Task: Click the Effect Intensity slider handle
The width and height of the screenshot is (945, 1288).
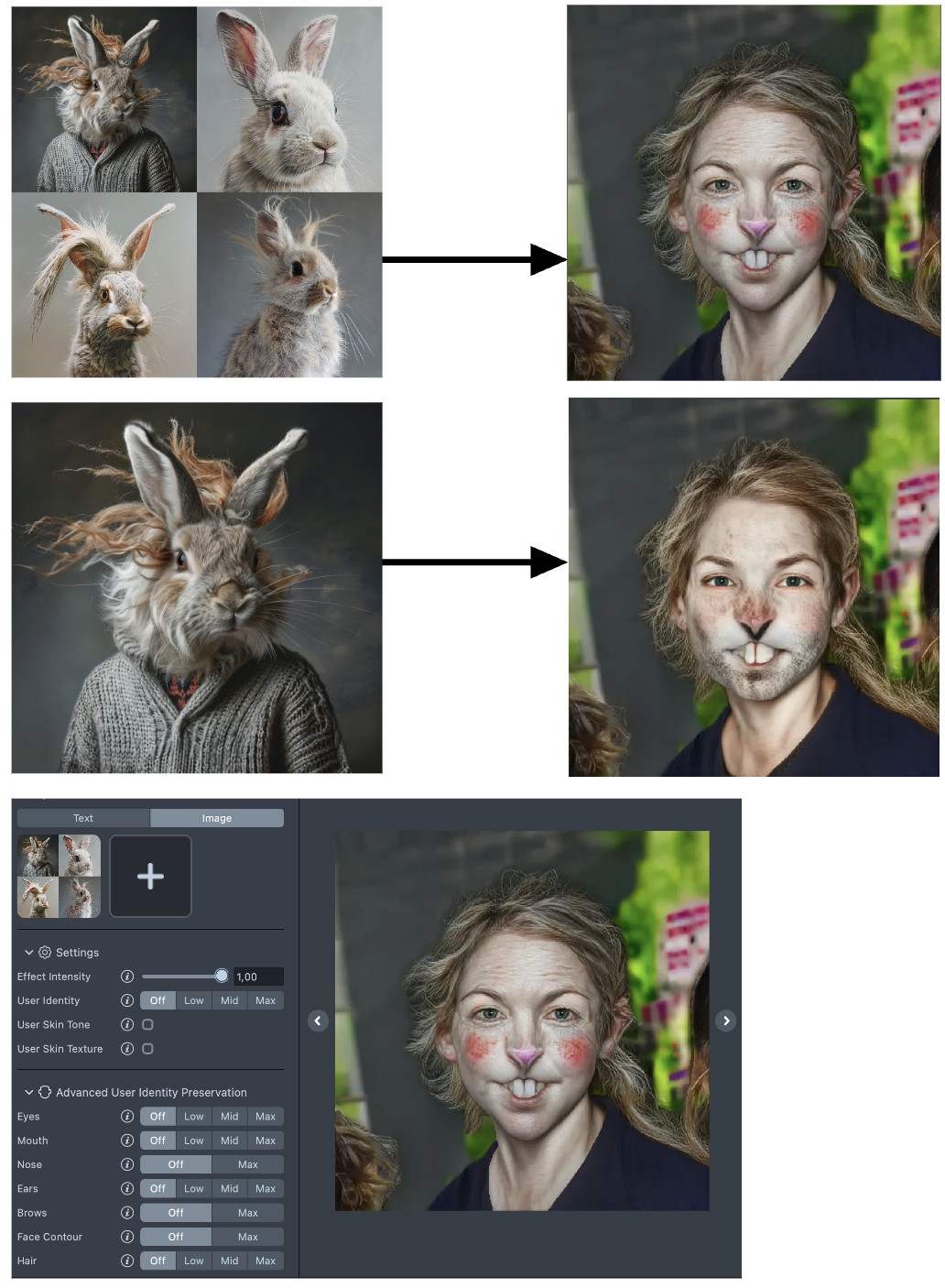Action: 222,977
